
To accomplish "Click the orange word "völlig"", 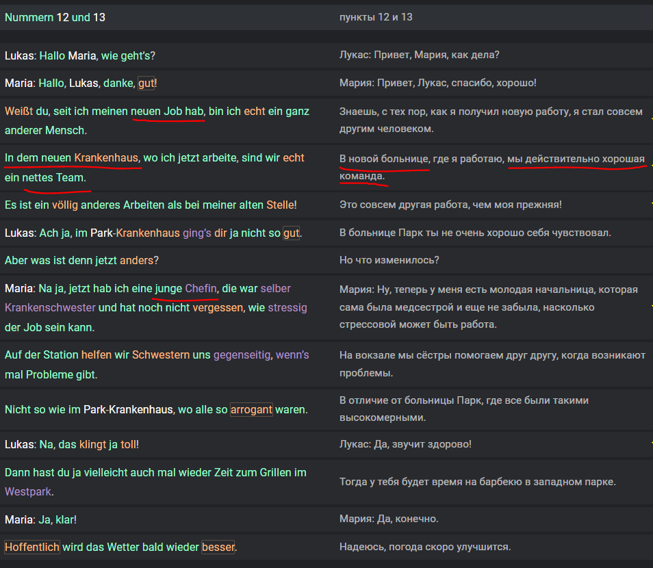I will point(64,205).
